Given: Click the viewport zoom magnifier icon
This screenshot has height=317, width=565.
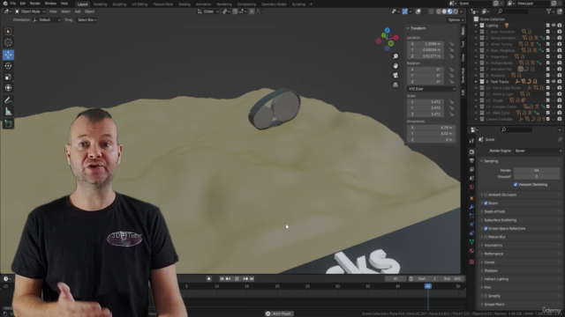Looking at the screenshot, I should tap(395, 56).
